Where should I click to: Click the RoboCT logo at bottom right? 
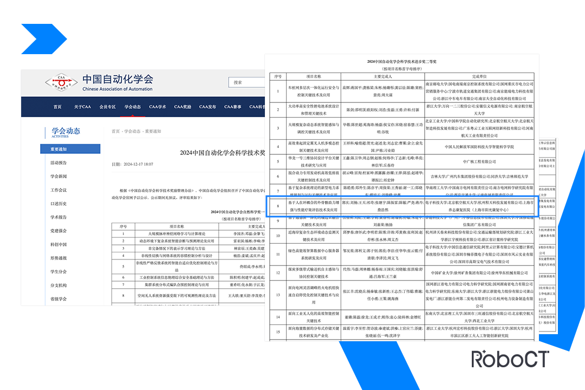(509, 359)
